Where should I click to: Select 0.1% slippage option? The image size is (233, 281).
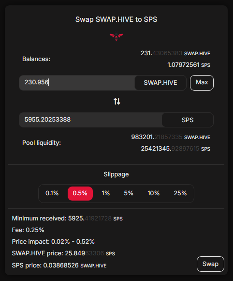[x=52, y=193]
